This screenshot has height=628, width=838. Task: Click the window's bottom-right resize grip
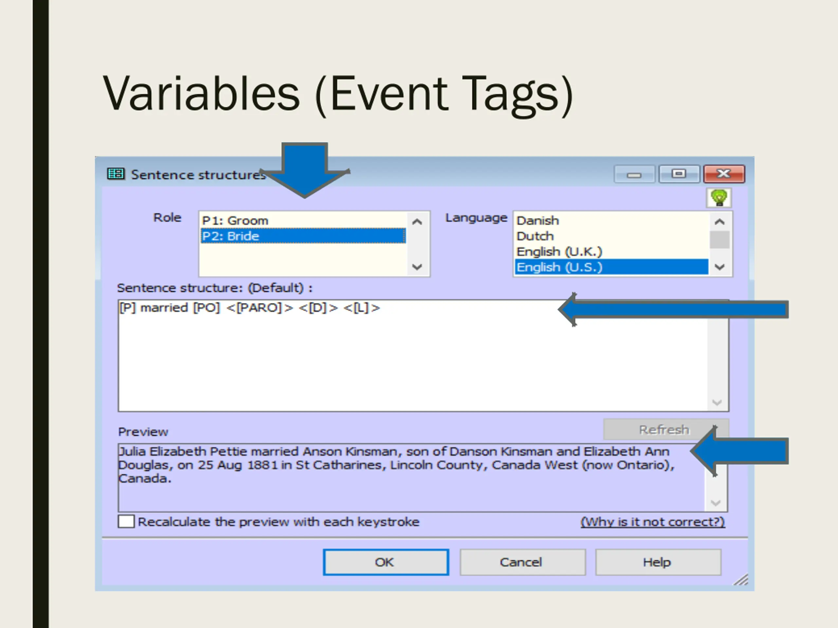point(741,580)
